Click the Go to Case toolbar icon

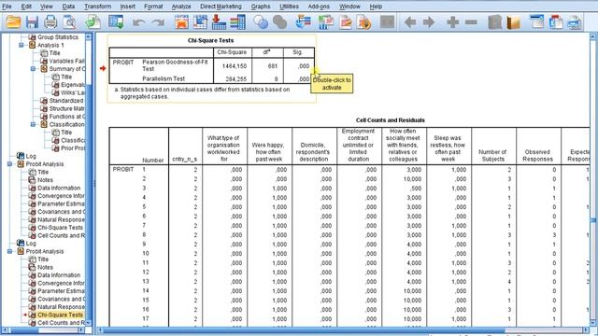(x=200, y=22)
